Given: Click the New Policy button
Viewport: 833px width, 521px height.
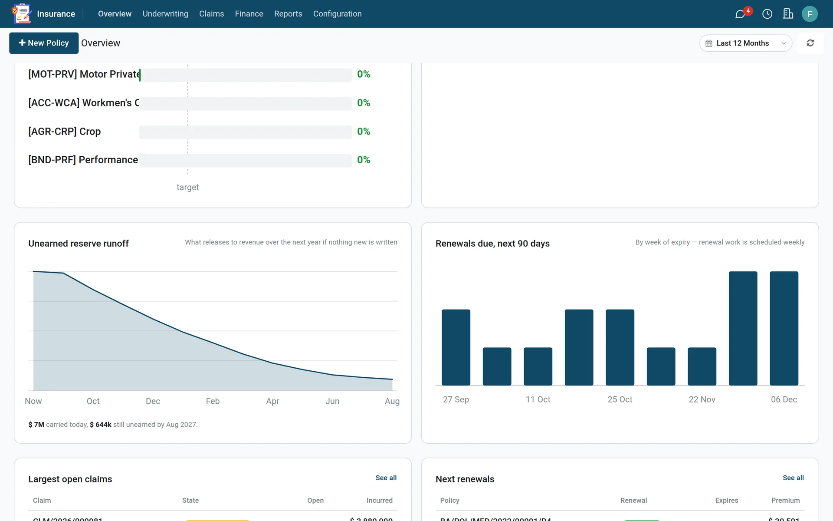Looking at the screenshot, I should click(x=44, y=43).
